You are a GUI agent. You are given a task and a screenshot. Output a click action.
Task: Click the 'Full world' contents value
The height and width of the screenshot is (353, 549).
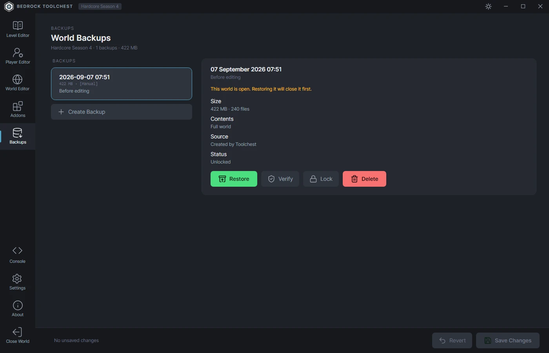221,127
